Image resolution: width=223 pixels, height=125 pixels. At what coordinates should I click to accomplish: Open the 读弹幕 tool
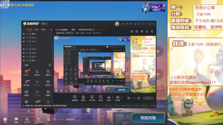click(x=26, y=93)
